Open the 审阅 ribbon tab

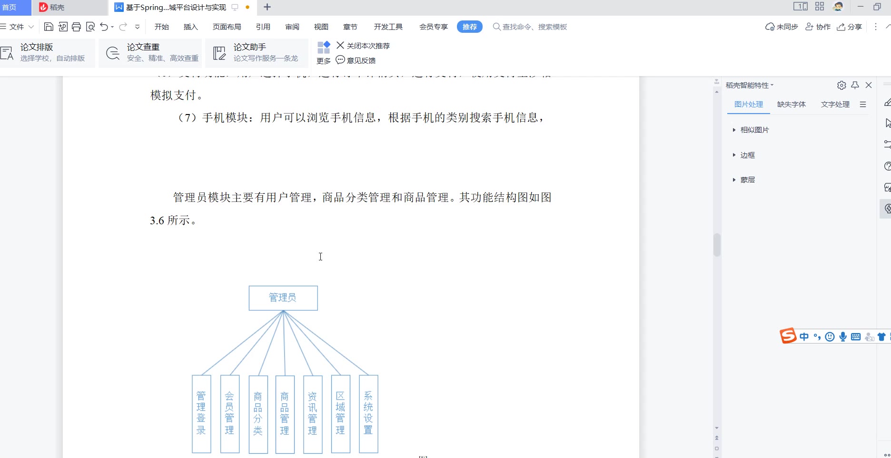292,27
